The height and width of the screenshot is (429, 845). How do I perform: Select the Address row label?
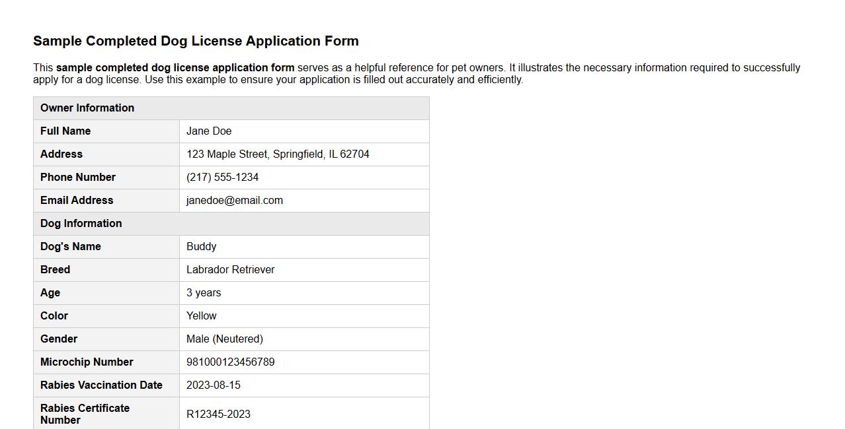(61, 154)
